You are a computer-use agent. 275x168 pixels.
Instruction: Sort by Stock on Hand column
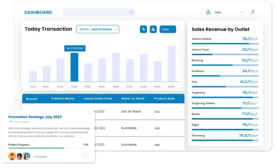point(133,99)
